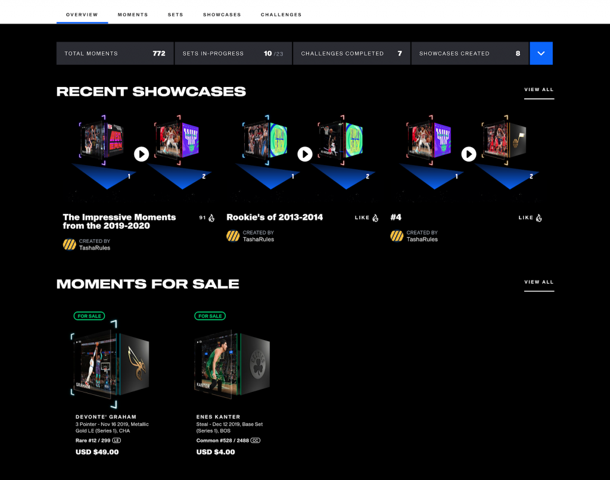Click the flame icon next to LIKE on showcase #4
The height and width of the screenshot is (480, 610).
[x=539, y=217]
